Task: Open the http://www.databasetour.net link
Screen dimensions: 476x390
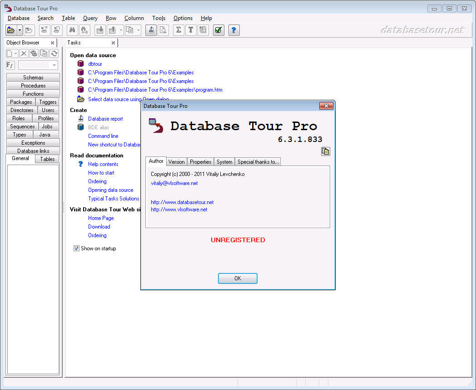Action: pyautogui.click(x=182, y=202)
